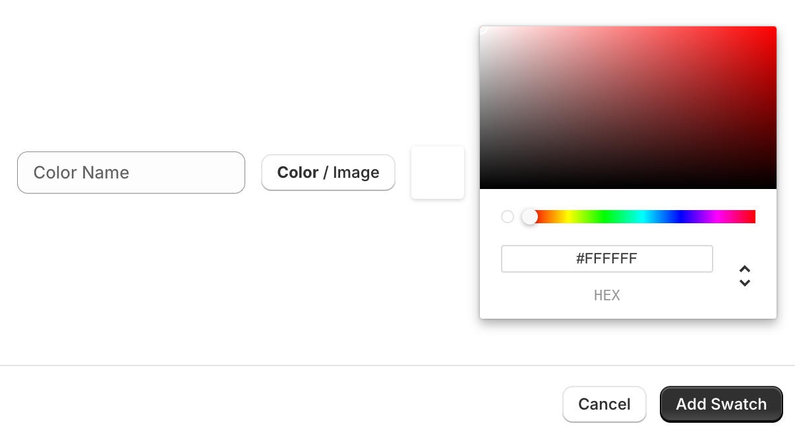The image size is (795, 432).
Task: Click the blue region of the hue spectrum
Action: click(679, 217)
